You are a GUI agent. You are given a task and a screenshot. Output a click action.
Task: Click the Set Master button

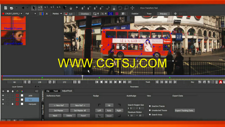click(58, 110)
